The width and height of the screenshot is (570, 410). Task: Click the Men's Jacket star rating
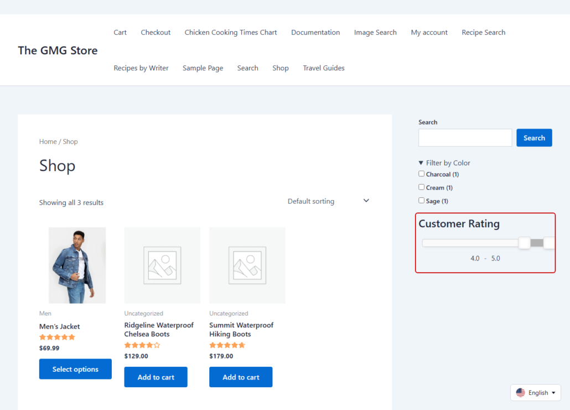tap(57, 337)
